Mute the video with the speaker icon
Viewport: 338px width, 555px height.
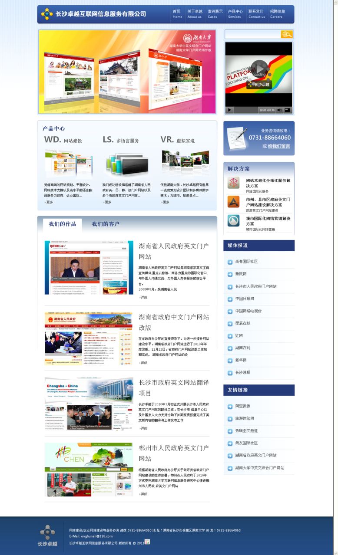point(279,110)
